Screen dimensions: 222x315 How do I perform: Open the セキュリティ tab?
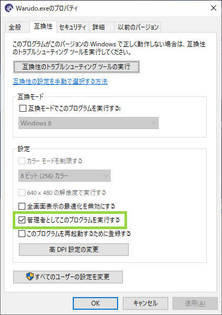[73, 27]
